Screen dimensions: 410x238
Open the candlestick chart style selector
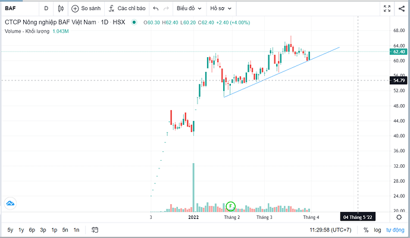pos(61,8)
